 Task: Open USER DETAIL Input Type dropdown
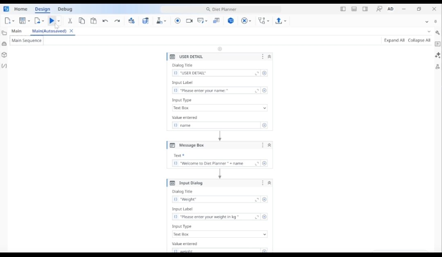tap(220, 108)
